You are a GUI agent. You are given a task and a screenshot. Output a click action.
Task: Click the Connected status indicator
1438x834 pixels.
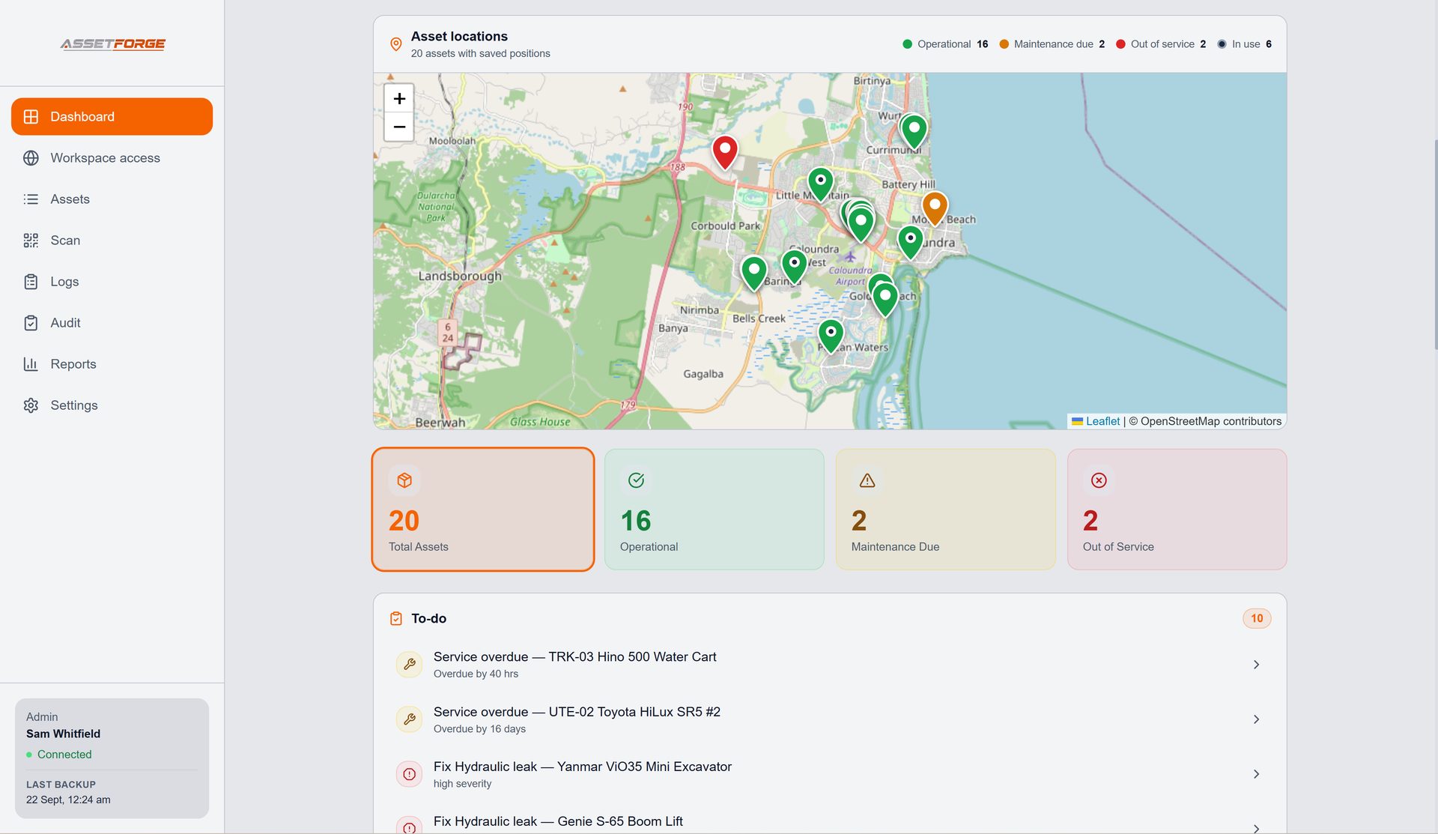point(59,755)
